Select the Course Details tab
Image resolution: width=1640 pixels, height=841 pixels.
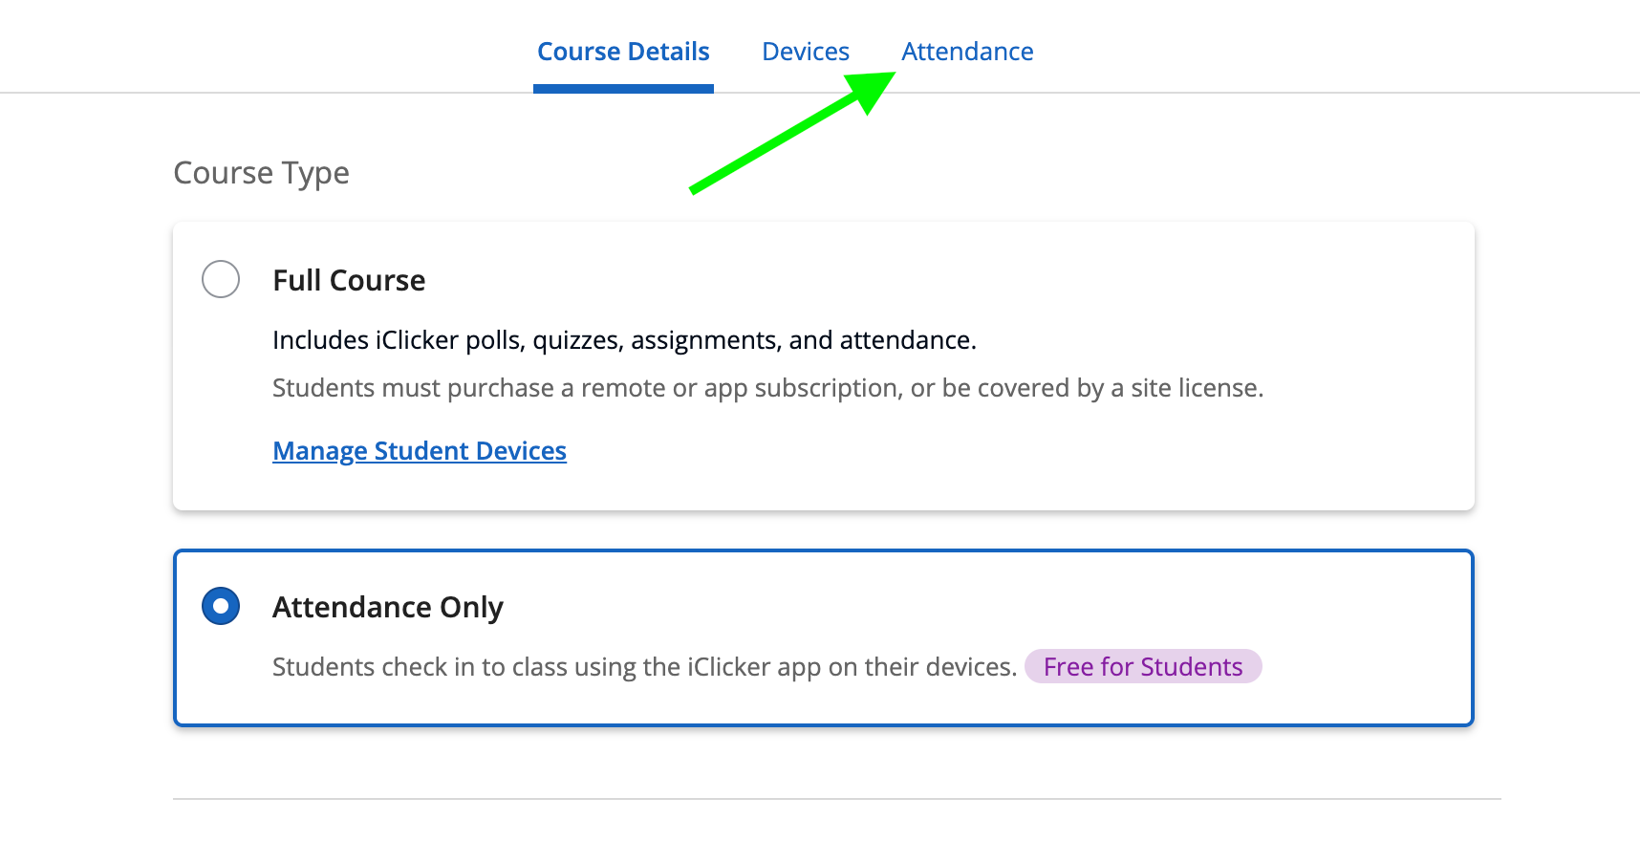pos(623,52)
